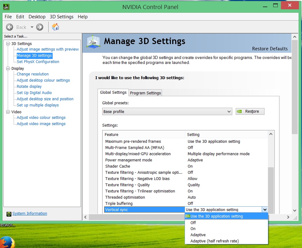The image size is (302, 248).
Task: Click the horizontal scroll-left arrow
Action: pyautogui.click(x=85, y=217)
